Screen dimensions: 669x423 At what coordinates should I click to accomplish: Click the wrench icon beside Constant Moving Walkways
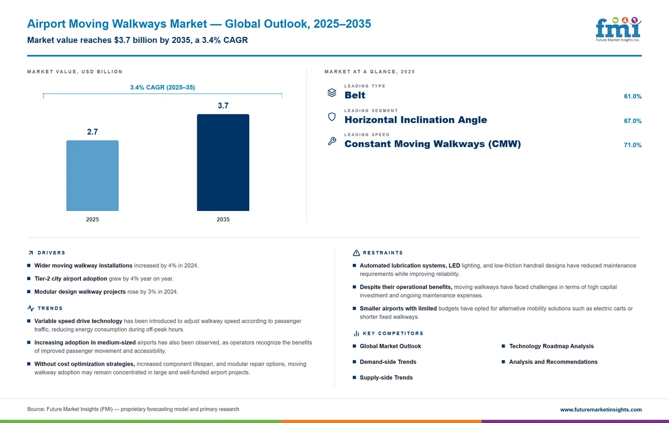tap(331, 141)
